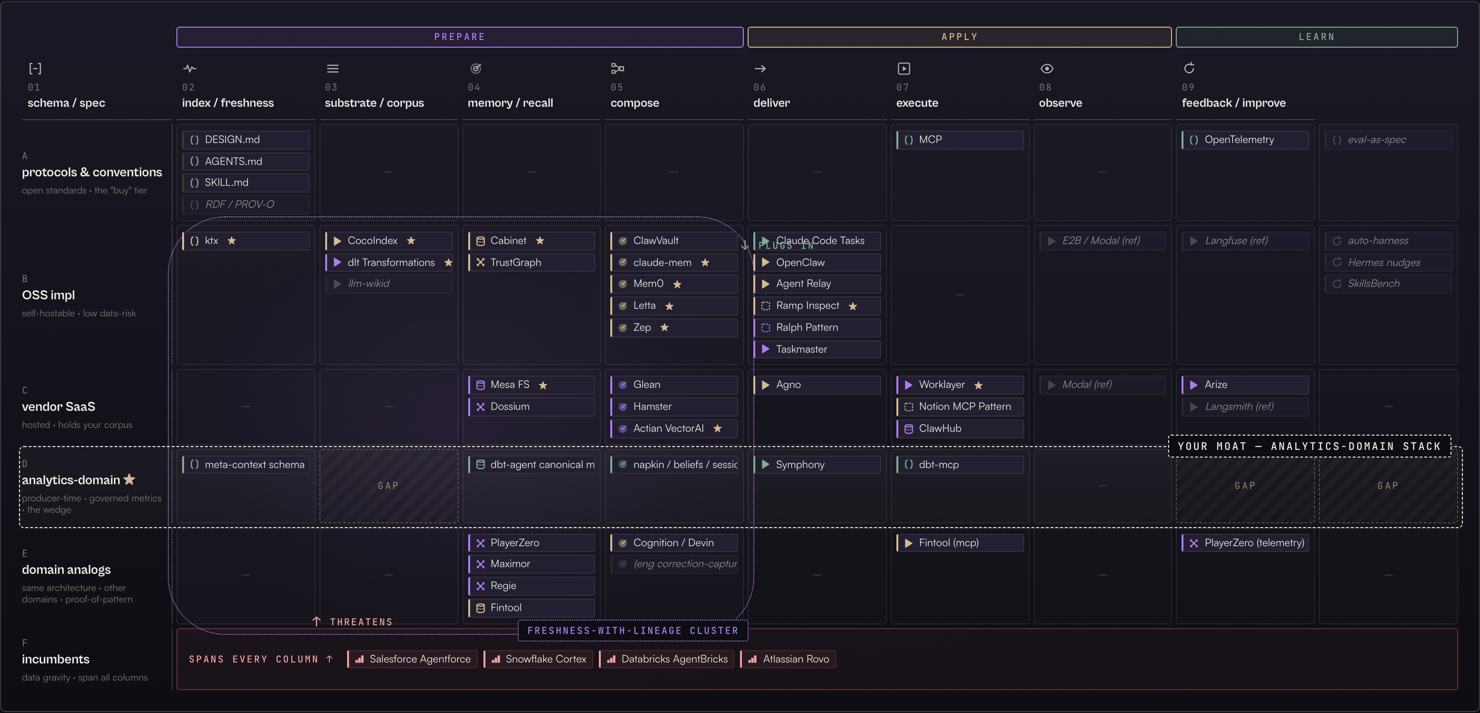The height and width of the screenshot is (713, 1480).
Task: Click the Mem0 chip
Action: (674, 284)
